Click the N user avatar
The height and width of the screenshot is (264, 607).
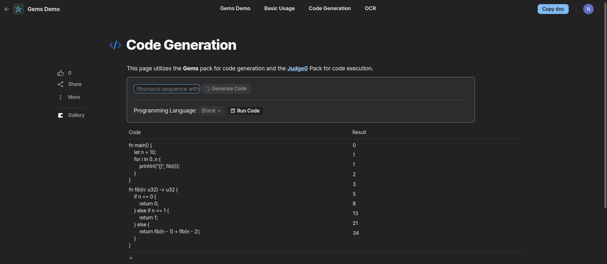588,9
